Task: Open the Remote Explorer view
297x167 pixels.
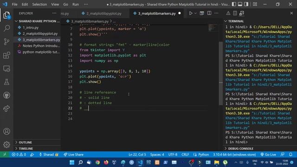Action: [x=6, y=69]
